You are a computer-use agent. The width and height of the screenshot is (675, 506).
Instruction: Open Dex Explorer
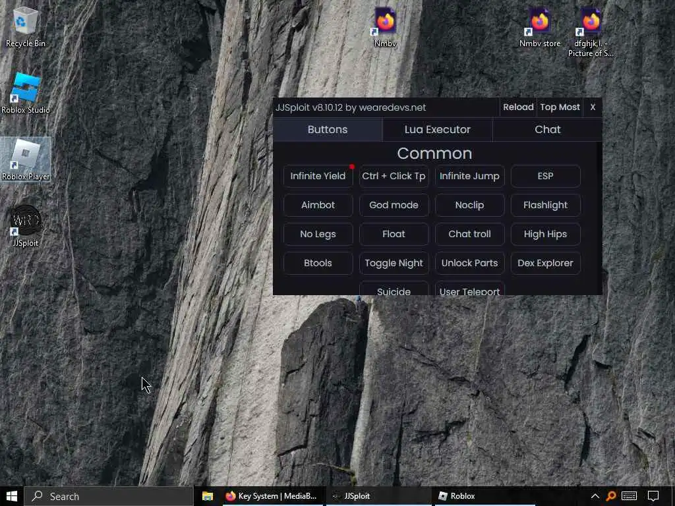coord(545,264)
